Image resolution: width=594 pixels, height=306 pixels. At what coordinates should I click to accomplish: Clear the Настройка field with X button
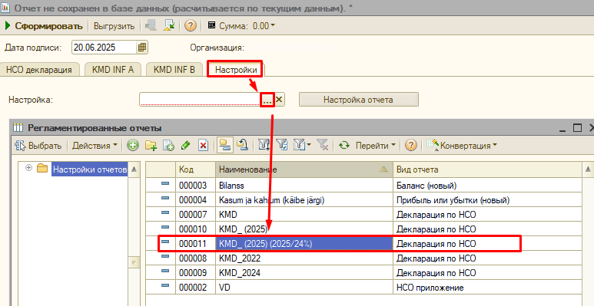[279, 100]
